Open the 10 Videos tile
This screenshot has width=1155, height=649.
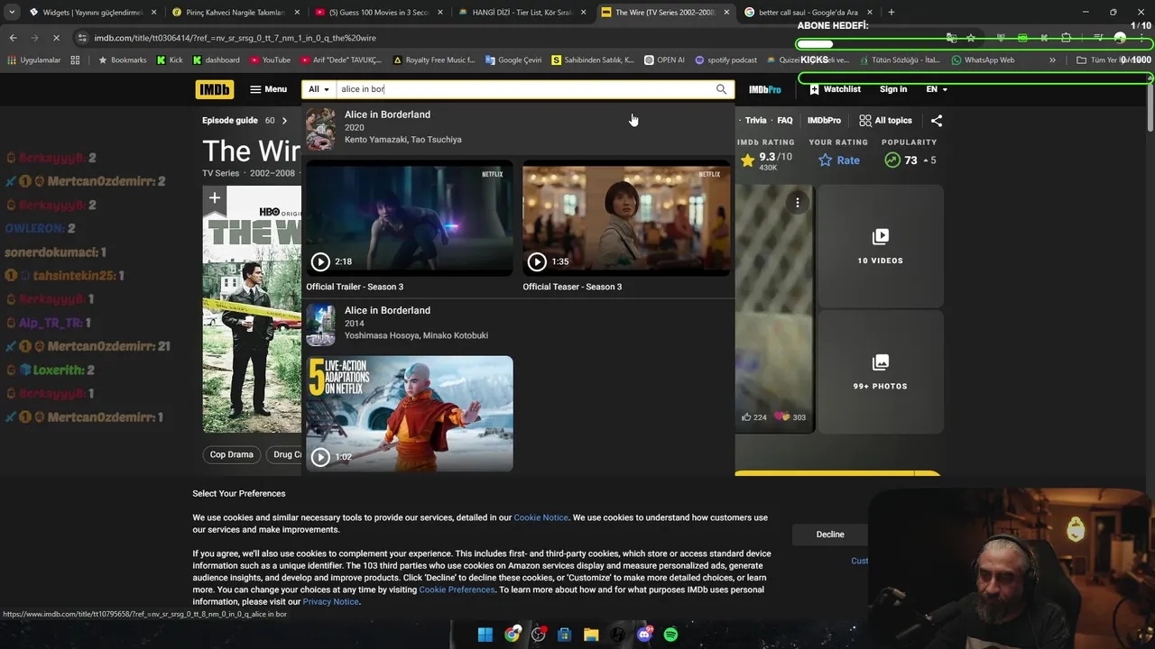(x=880, y=246)
